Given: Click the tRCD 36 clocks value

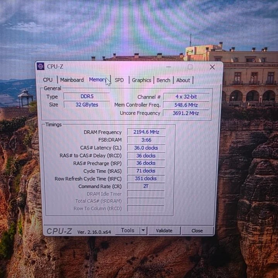Looking at the screenshot, I should tap(146, 156).
